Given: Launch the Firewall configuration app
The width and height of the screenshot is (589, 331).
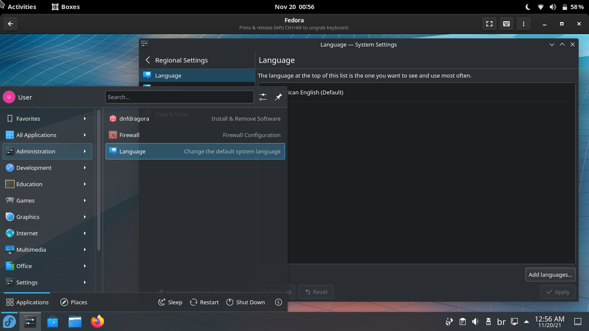Looking at the screenshot, I should (x=195, y=135).
